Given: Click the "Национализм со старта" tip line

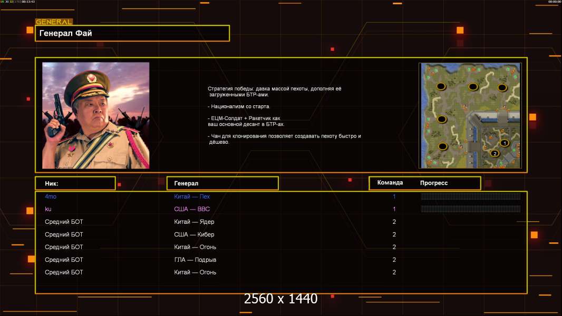Looking at the screenshot, I should pos(239,106).
